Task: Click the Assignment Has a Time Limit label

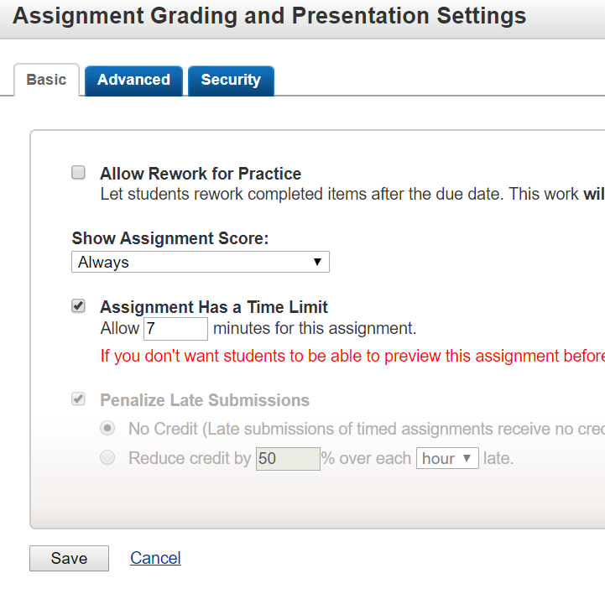Action: [x=214, y=307]
